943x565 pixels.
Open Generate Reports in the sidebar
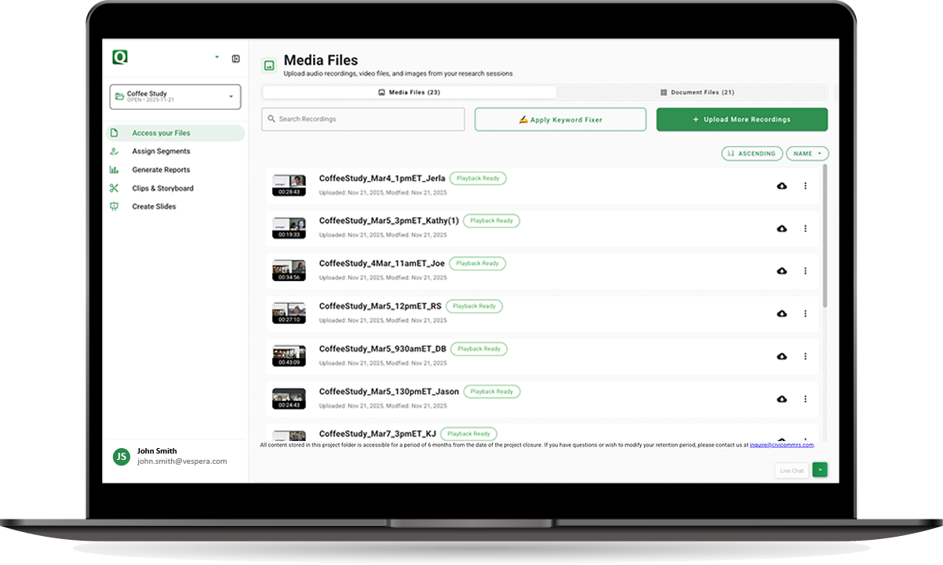[161, 169]
